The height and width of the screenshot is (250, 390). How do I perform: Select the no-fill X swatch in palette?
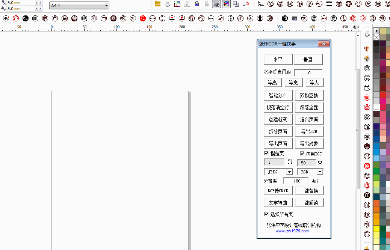click(376, 37)
